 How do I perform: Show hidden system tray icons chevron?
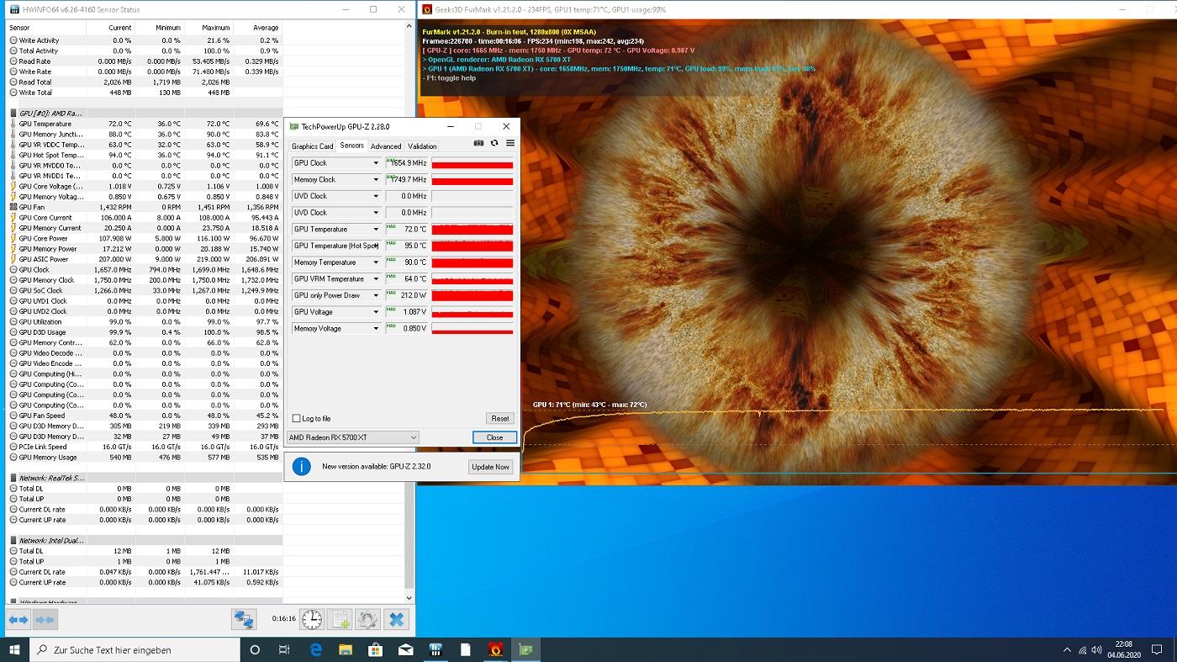(x=1067, y=649)
